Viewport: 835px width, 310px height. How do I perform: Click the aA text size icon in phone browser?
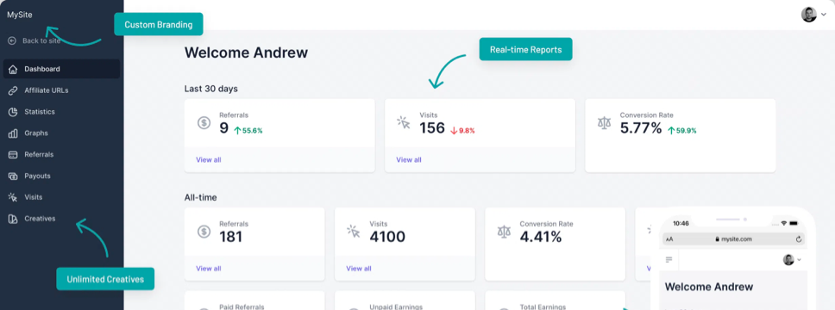coord(669,239)
